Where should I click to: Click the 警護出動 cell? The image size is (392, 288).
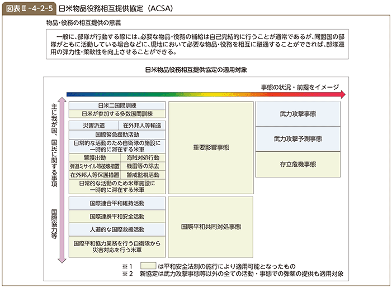coord(95,158)
